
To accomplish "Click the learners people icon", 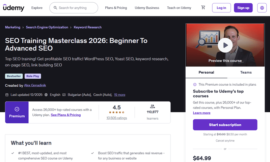I will (153, 107).
